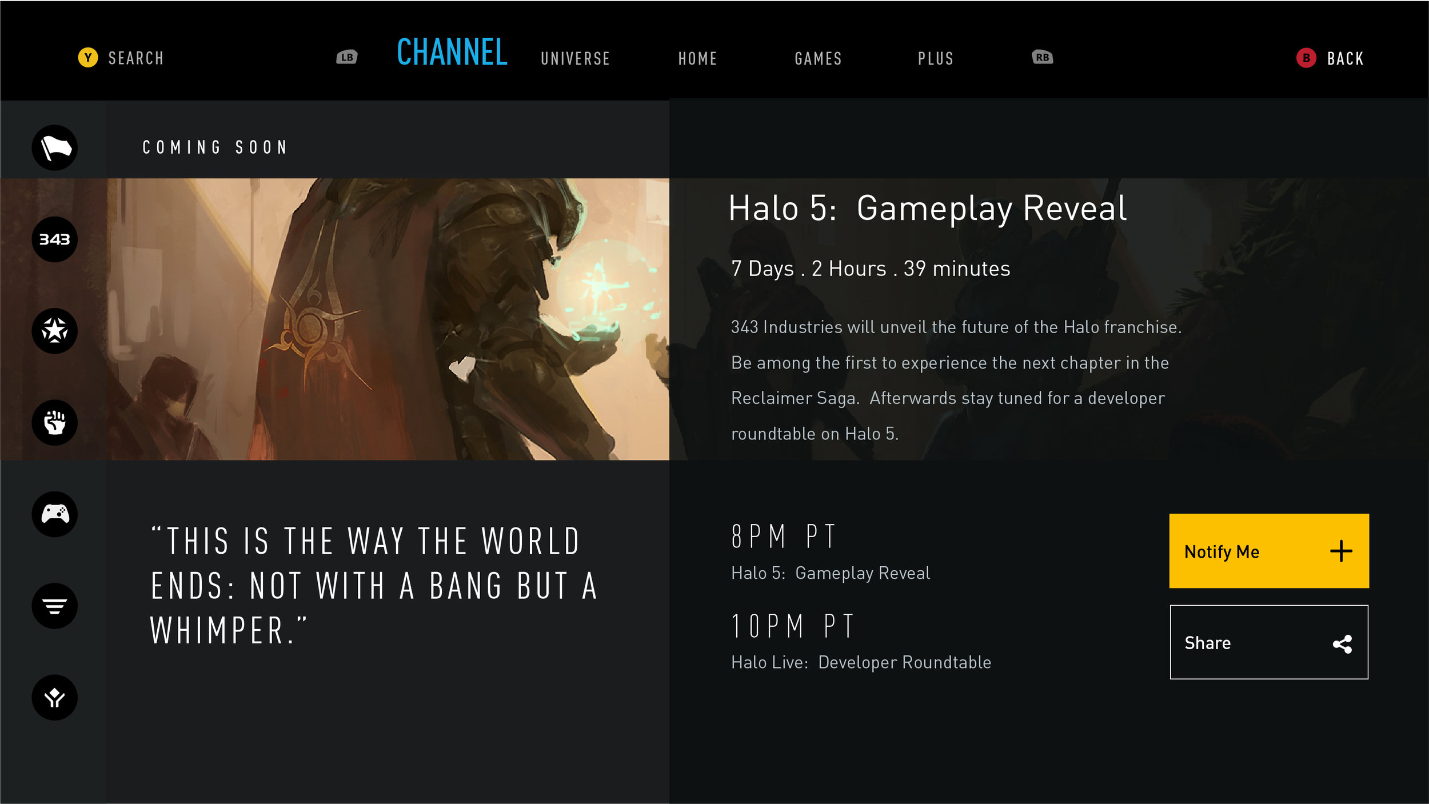This screenshot has width=1429, height=804.
Task: Click the Share label
Action: point(1207,643)
